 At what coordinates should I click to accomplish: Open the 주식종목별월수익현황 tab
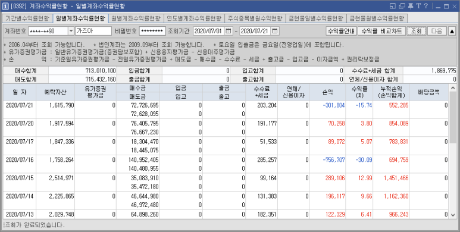255,18
